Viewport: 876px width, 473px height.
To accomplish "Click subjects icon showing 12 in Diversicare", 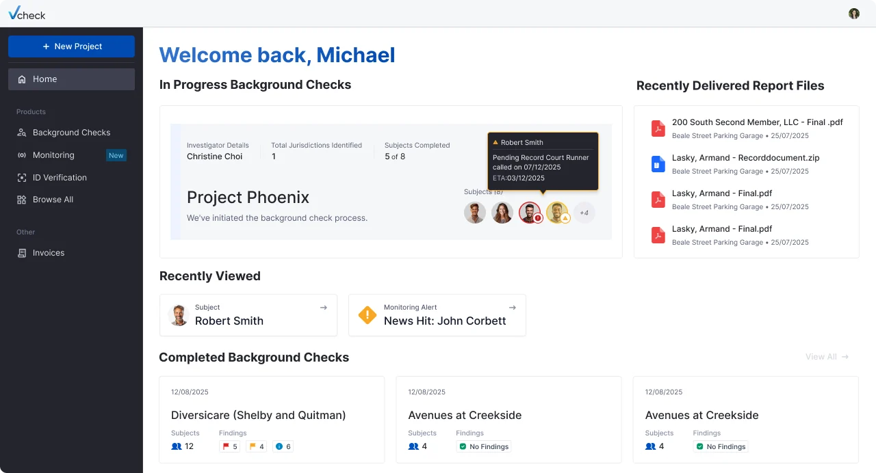I will pos(177,446).
